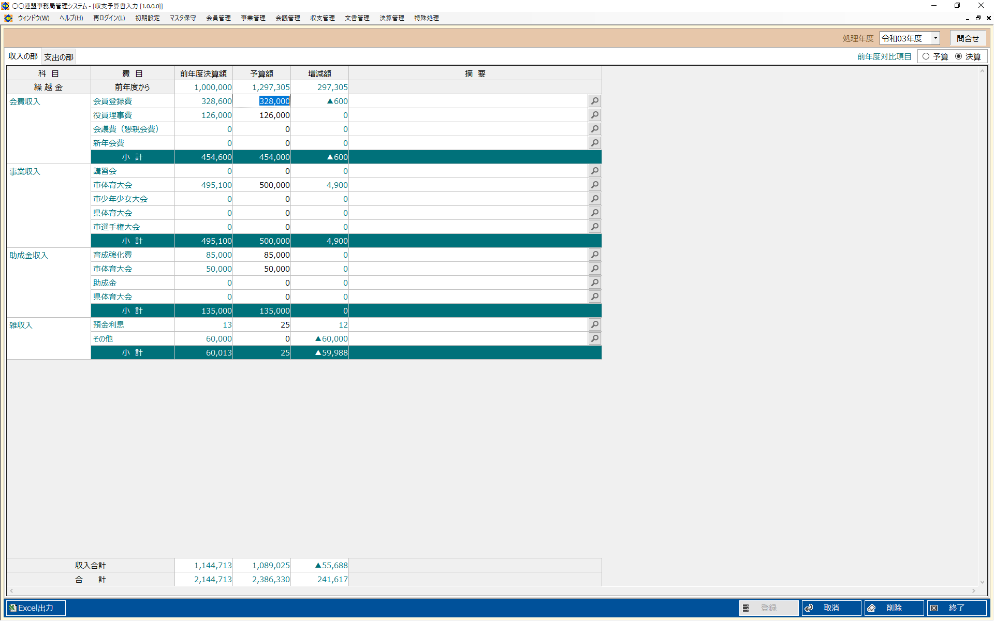
Task: Click magnifier icon on 講習会 row
Action: [x=595, y=171]
